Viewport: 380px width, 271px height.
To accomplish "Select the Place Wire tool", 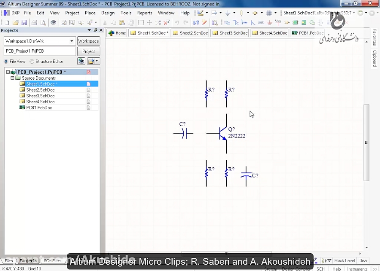I will pos(227,21).
